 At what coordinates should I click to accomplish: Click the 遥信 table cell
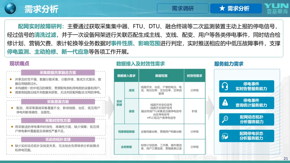[132, 111]
